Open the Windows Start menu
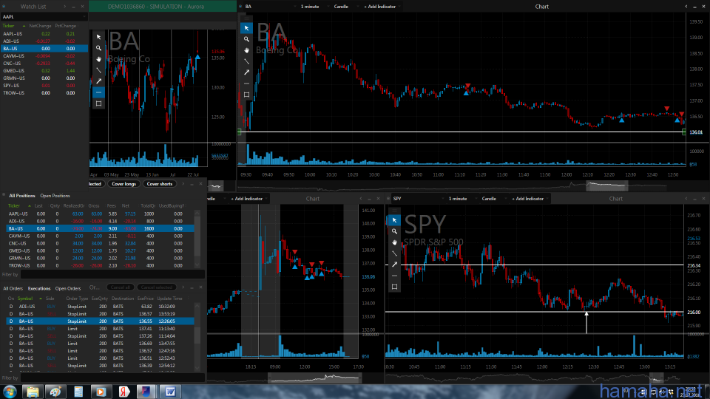The width and height of the screenshot is (710, 399). click(10, 392)
